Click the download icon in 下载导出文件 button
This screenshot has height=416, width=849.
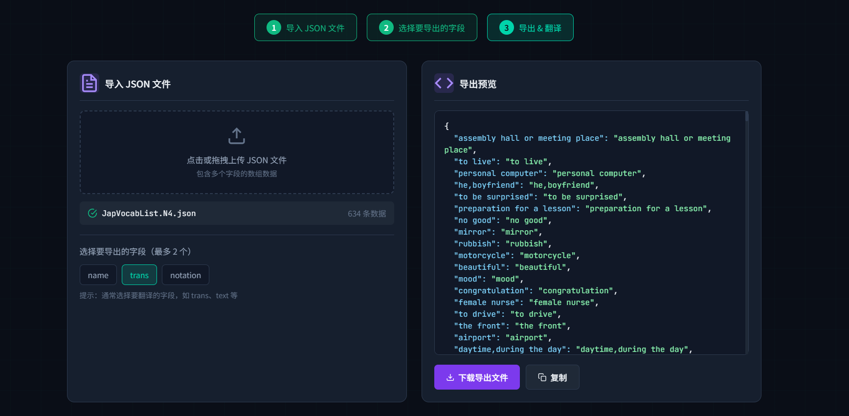pos(450,377)
